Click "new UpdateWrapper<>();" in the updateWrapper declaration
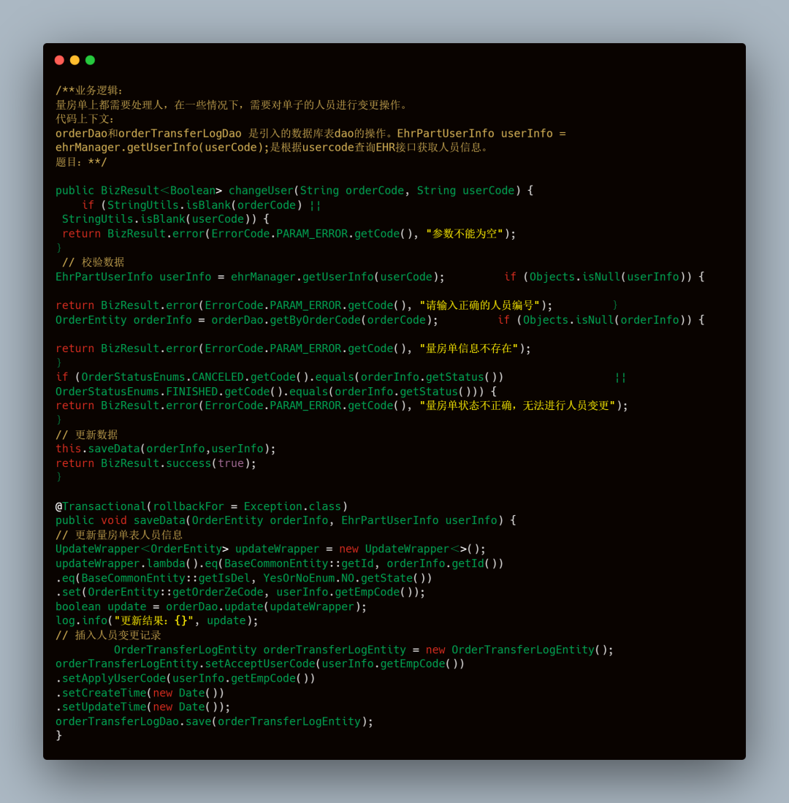The height and width of the screenshot is (803, 789). [x=412, y=549]
